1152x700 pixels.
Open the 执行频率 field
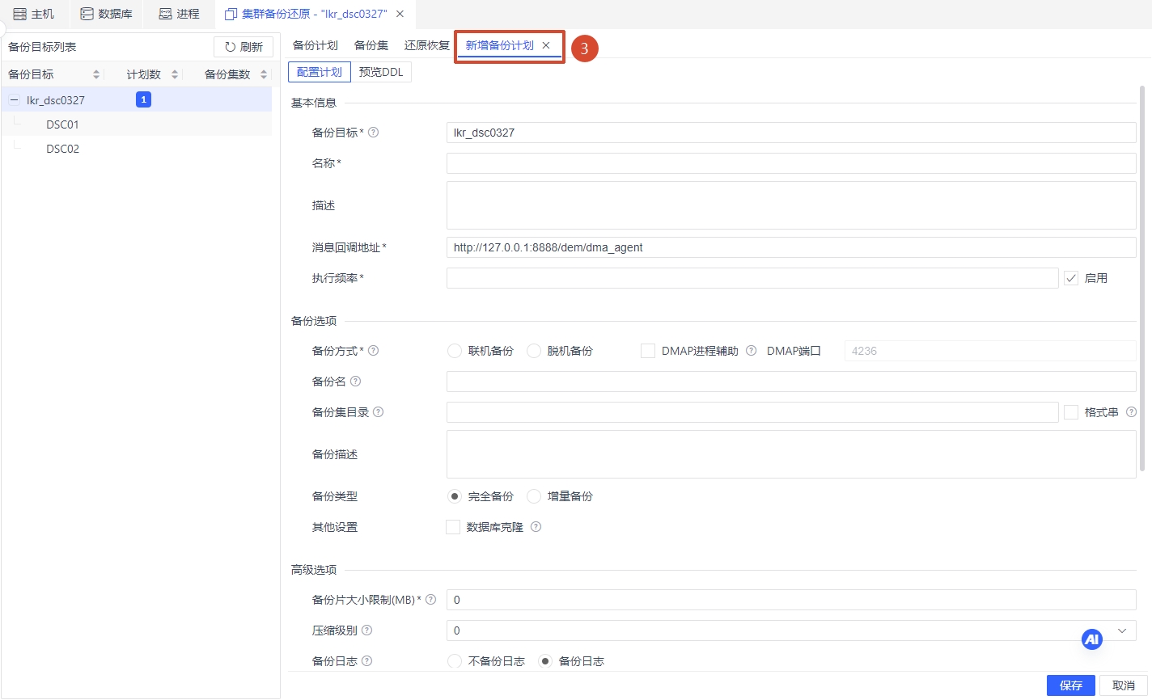click(x=752, y=278)
